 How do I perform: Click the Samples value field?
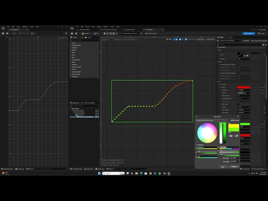[244, 59]
